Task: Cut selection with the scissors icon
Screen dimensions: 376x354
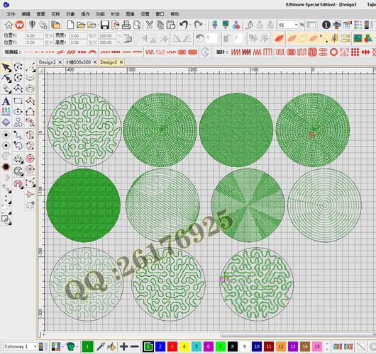Action: pos(150,25)
